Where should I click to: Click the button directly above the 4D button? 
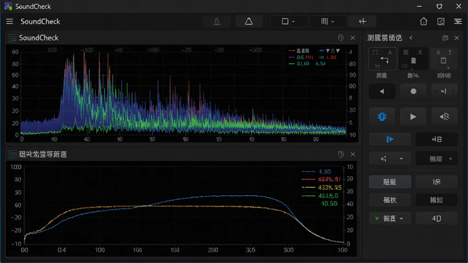[x=436, y=200]
